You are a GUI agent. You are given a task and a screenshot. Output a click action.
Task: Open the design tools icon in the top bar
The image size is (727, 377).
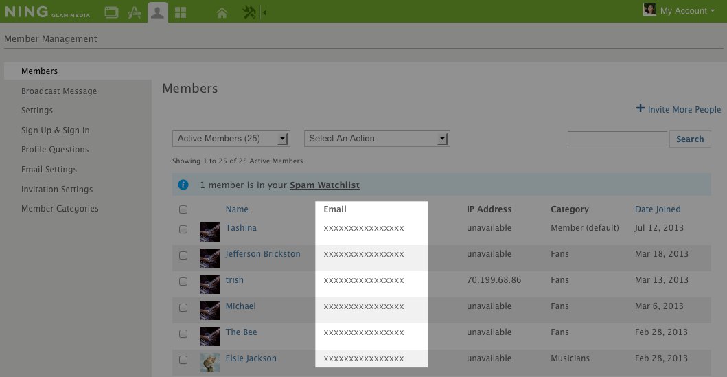click(x=135, y=12)
